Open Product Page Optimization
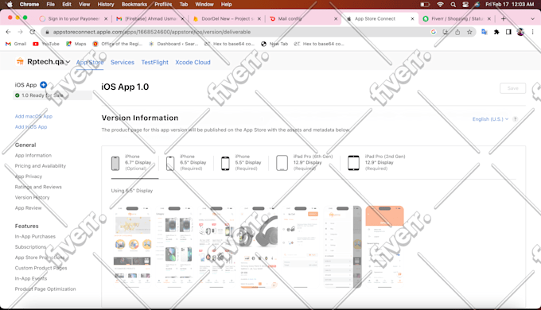This screenshot has height=310, width=541. (45, 289)
